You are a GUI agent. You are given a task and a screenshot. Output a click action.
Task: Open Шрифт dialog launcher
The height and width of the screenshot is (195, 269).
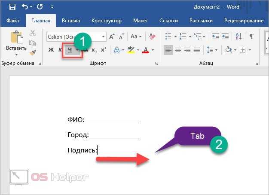pos(156,64)
